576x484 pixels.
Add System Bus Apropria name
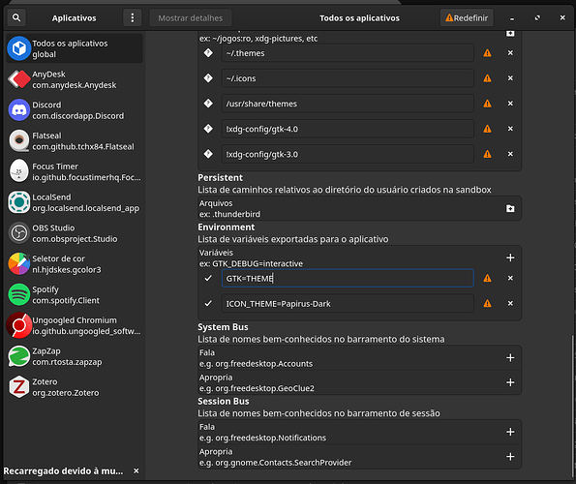510,382
